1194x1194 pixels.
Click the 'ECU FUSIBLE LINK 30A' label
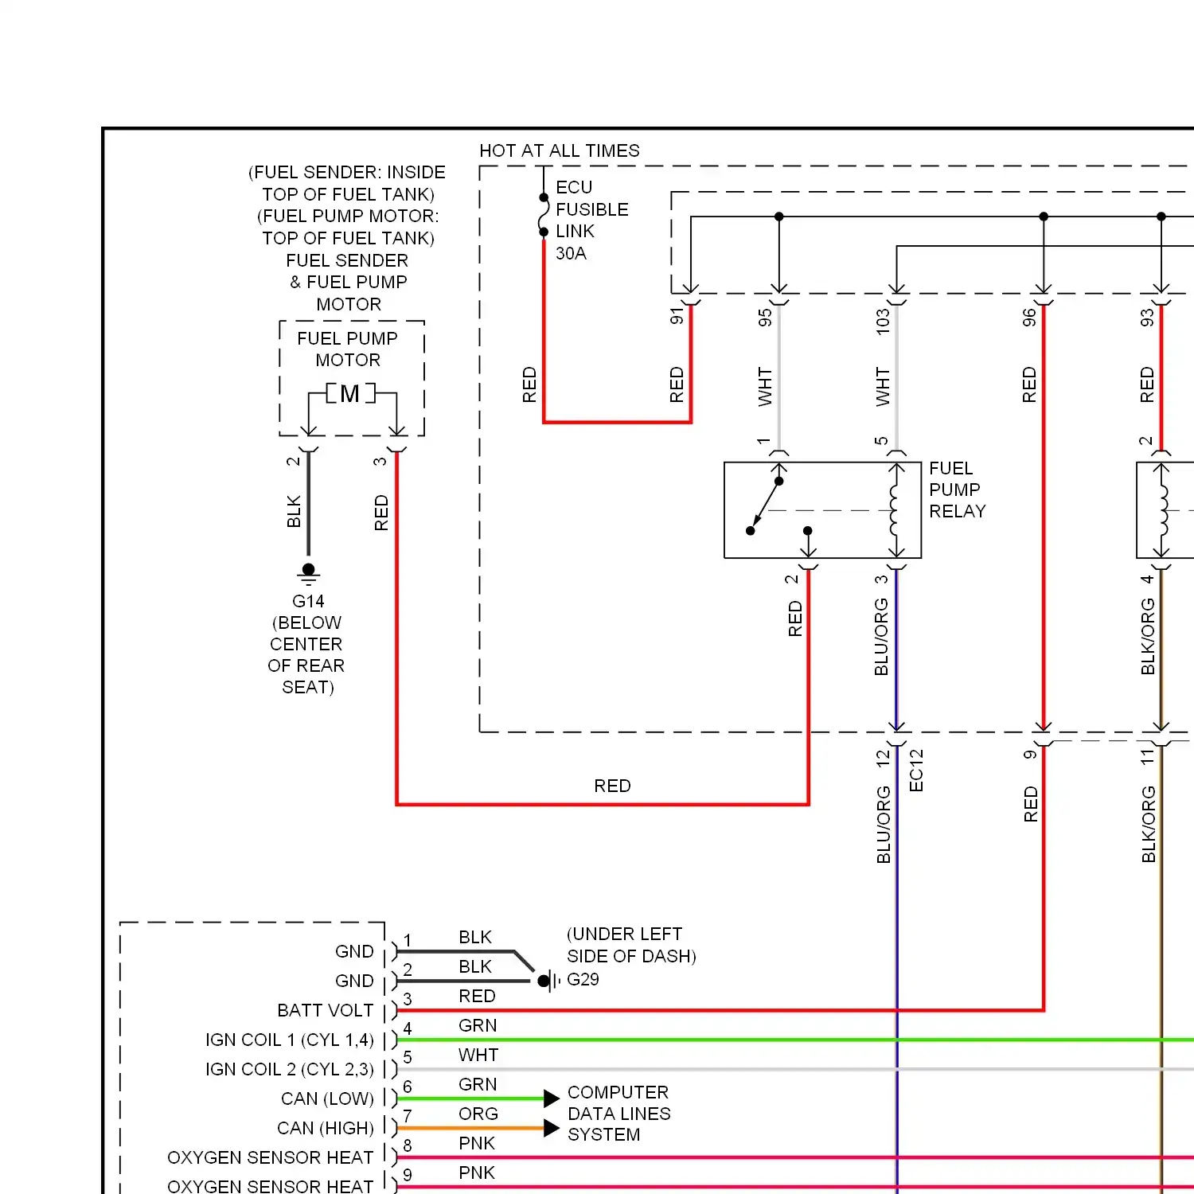591,220
